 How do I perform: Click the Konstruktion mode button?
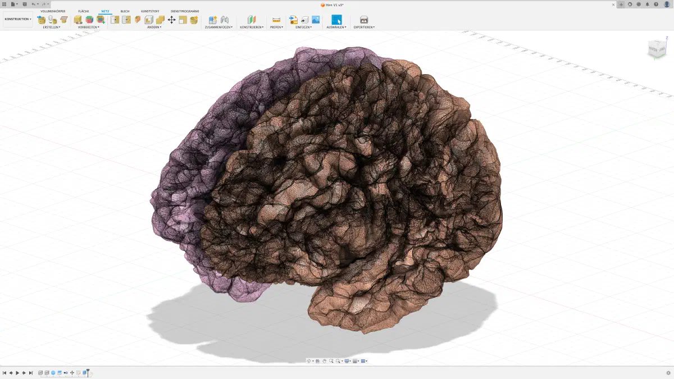click(17, 18)
